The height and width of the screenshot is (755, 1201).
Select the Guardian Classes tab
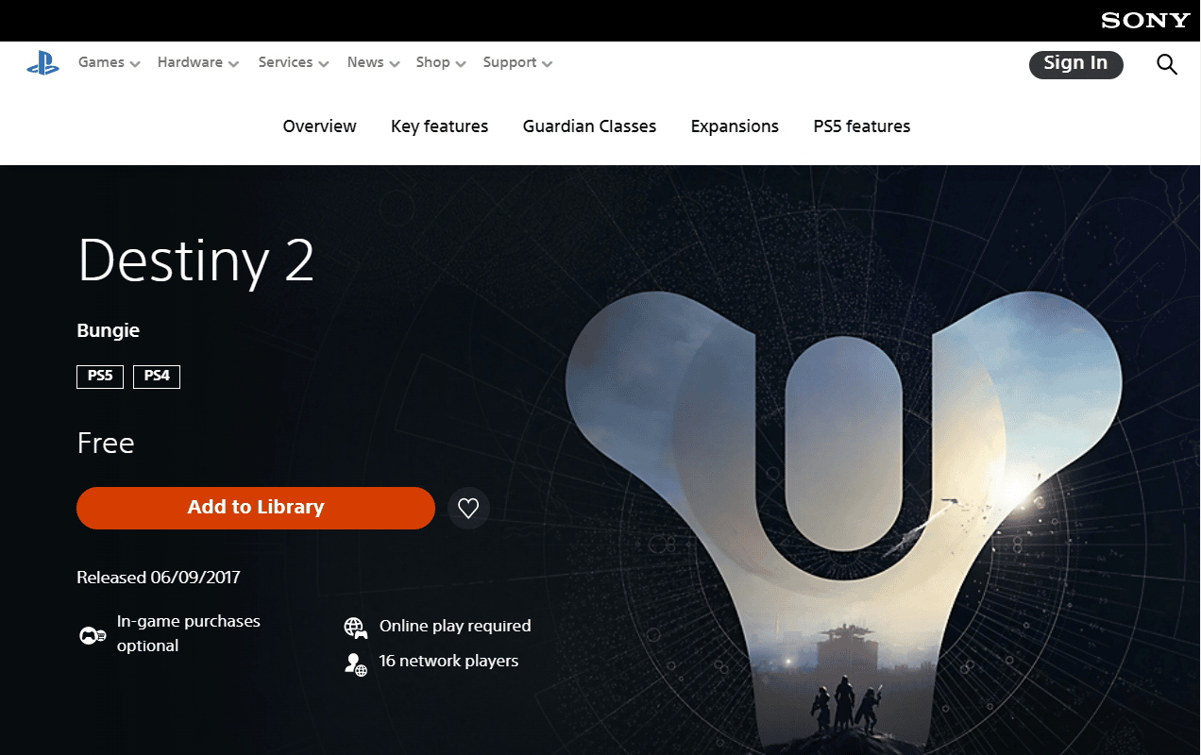click(589, 126)
